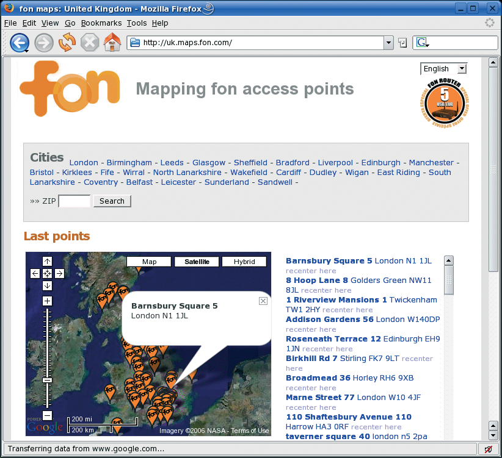The height and width of the screenshot is (458, 502).
Task: Click the grey Forward arrow button
Action: coord(44,43)
